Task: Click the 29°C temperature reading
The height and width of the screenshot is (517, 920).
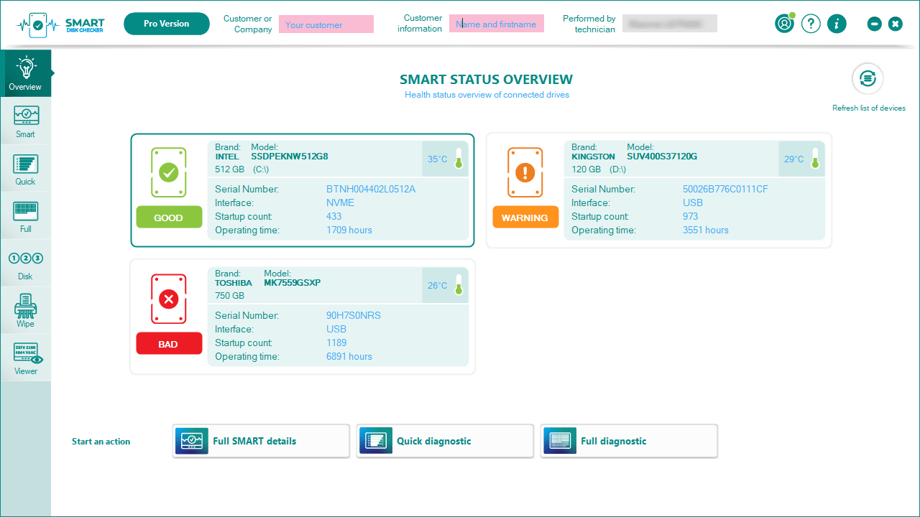Action: point(794,159)
